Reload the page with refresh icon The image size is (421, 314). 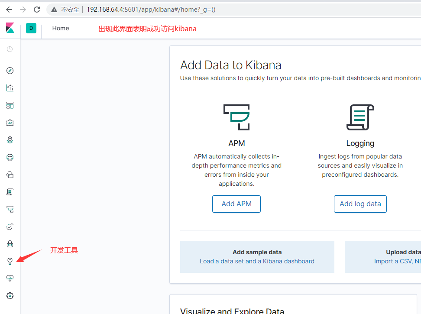tap(37, 10)
